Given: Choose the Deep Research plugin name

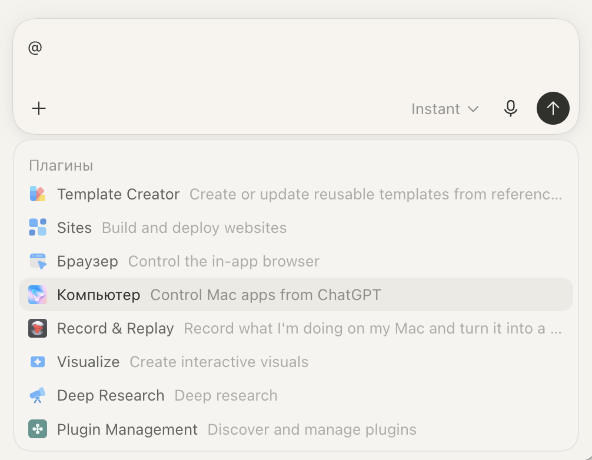Looking at the screenshot, I should pyautogui.click(x=111, y=396).
